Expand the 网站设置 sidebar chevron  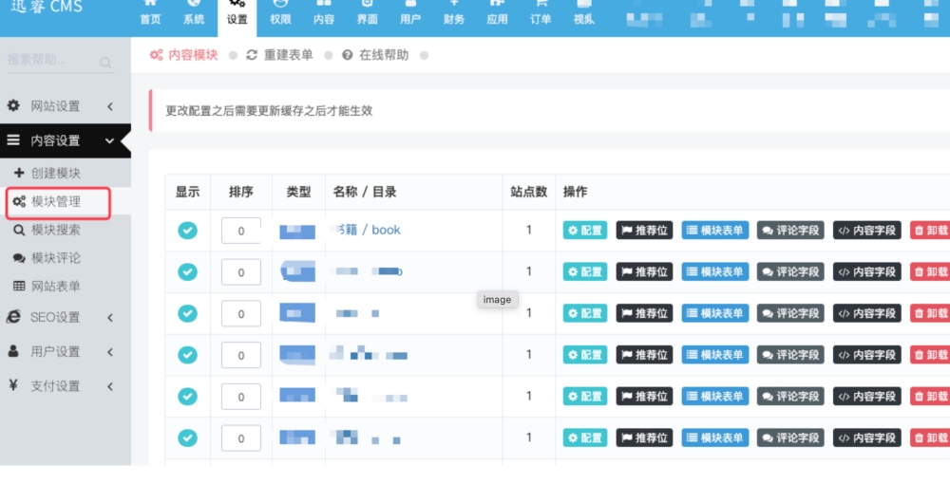(110, 106)
